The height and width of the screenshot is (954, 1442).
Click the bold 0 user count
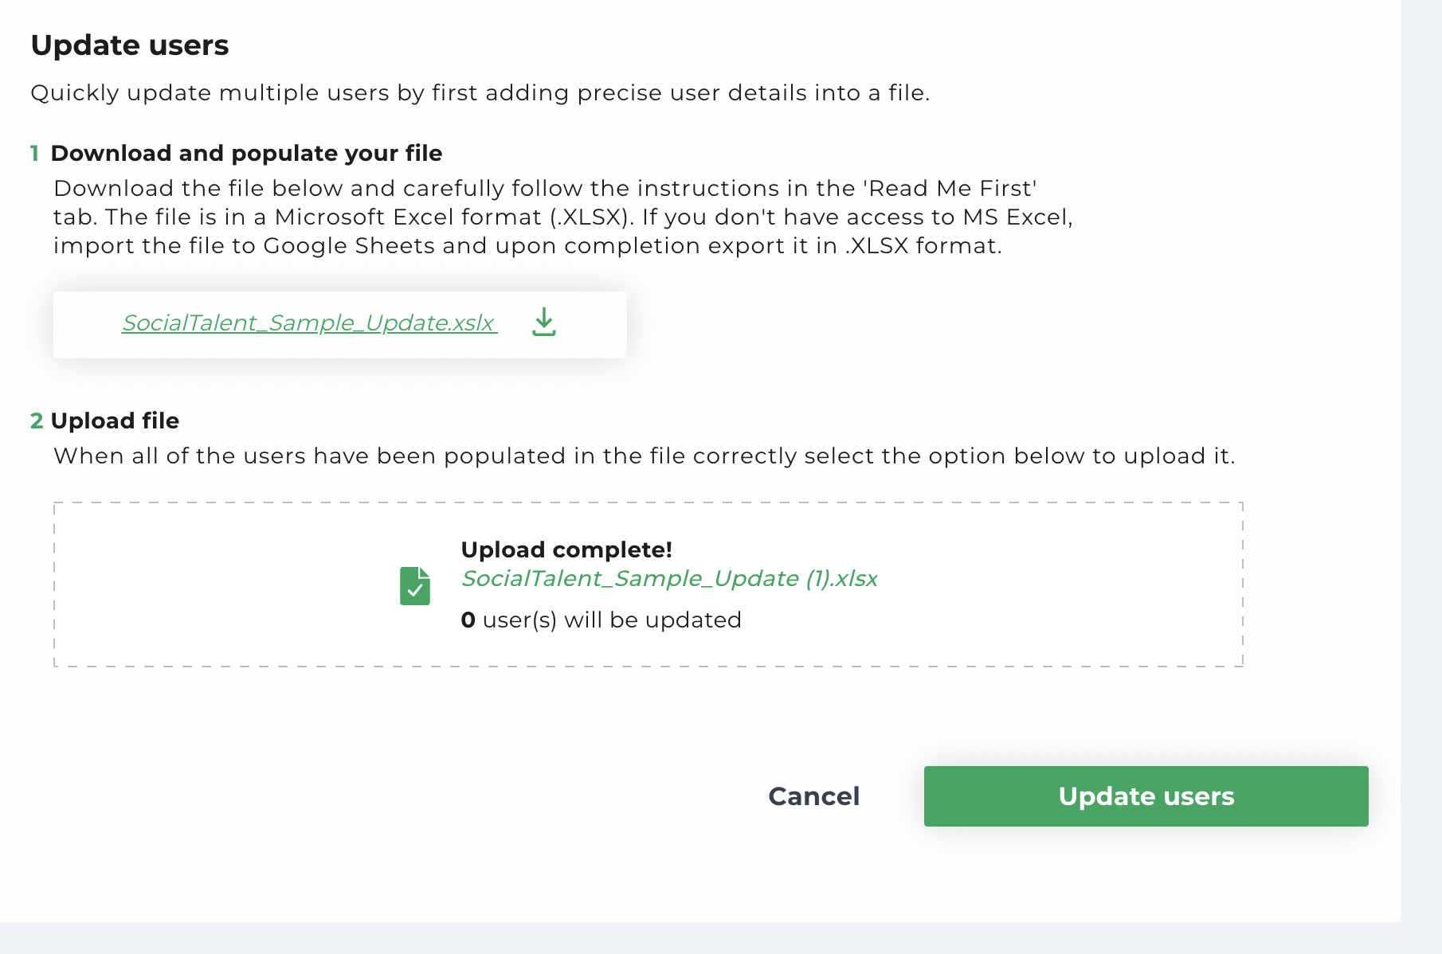(x=468, y=620)
